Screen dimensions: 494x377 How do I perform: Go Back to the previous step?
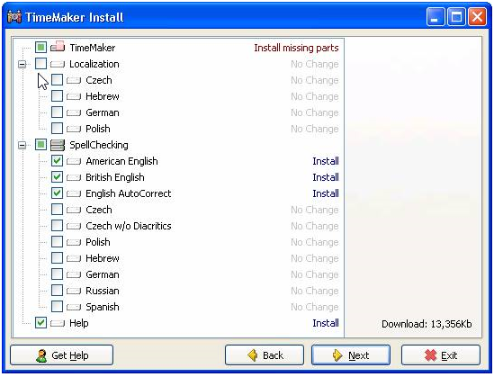coord(265,355)
